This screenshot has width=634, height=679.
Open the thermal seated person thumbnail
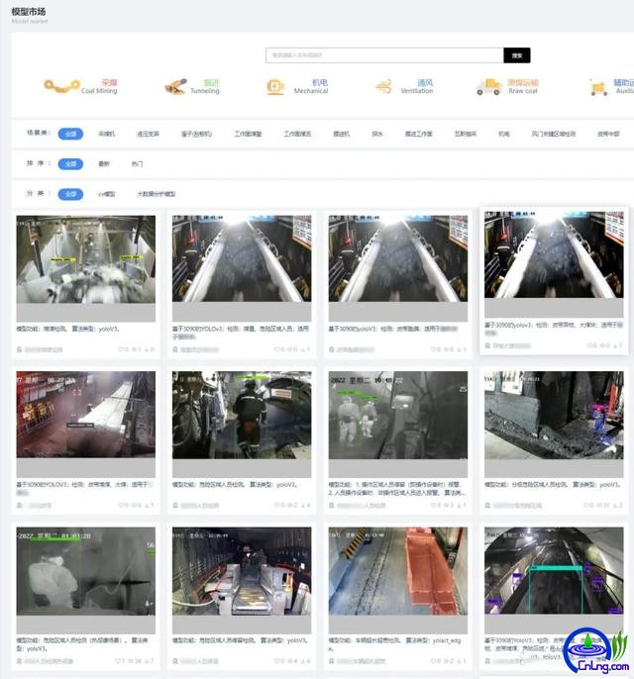[86, 571]
